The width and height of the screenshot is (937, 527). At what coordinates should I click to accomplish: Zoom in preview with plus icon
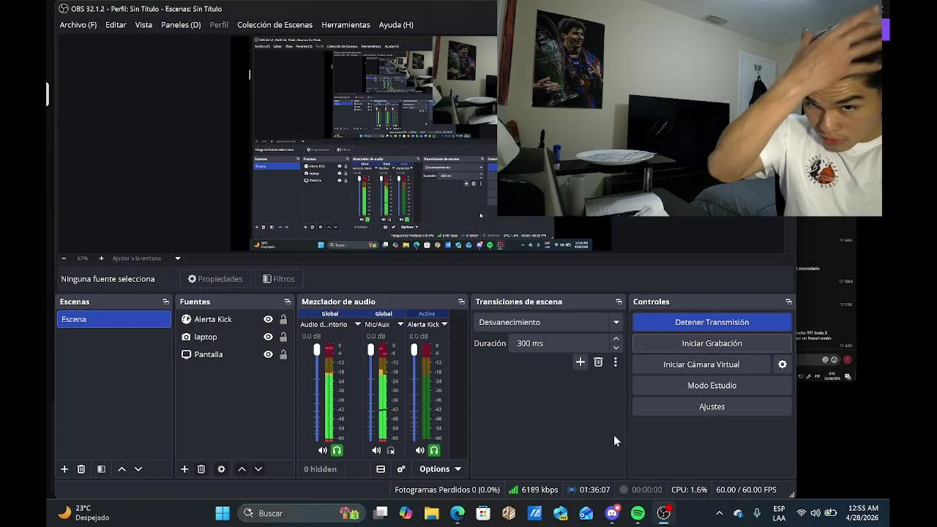101,258
